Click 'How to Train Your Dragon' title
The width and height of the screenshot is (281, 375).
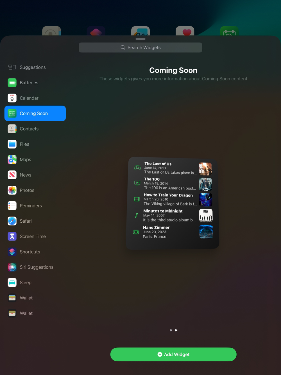168,195
